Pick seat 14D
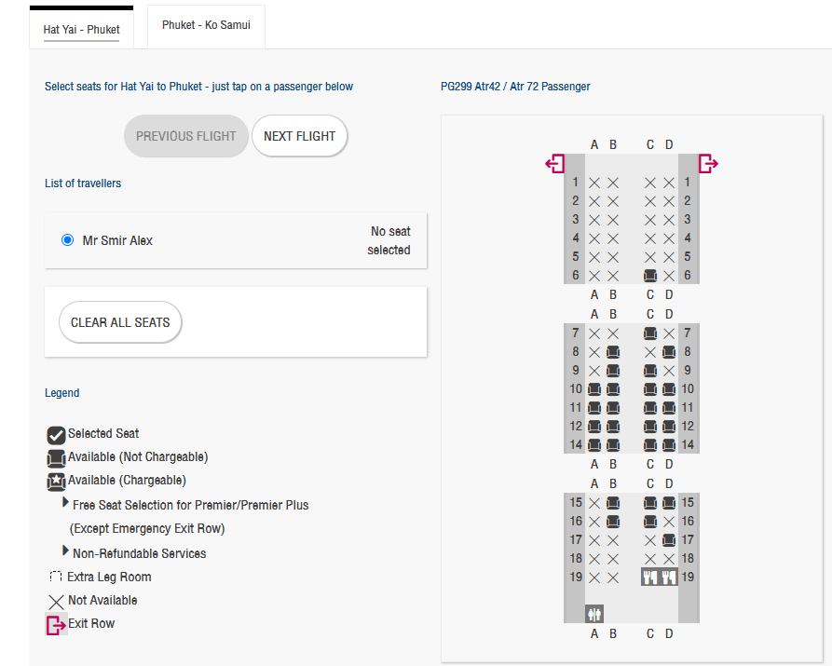The image size is (832, 666). 669,445
